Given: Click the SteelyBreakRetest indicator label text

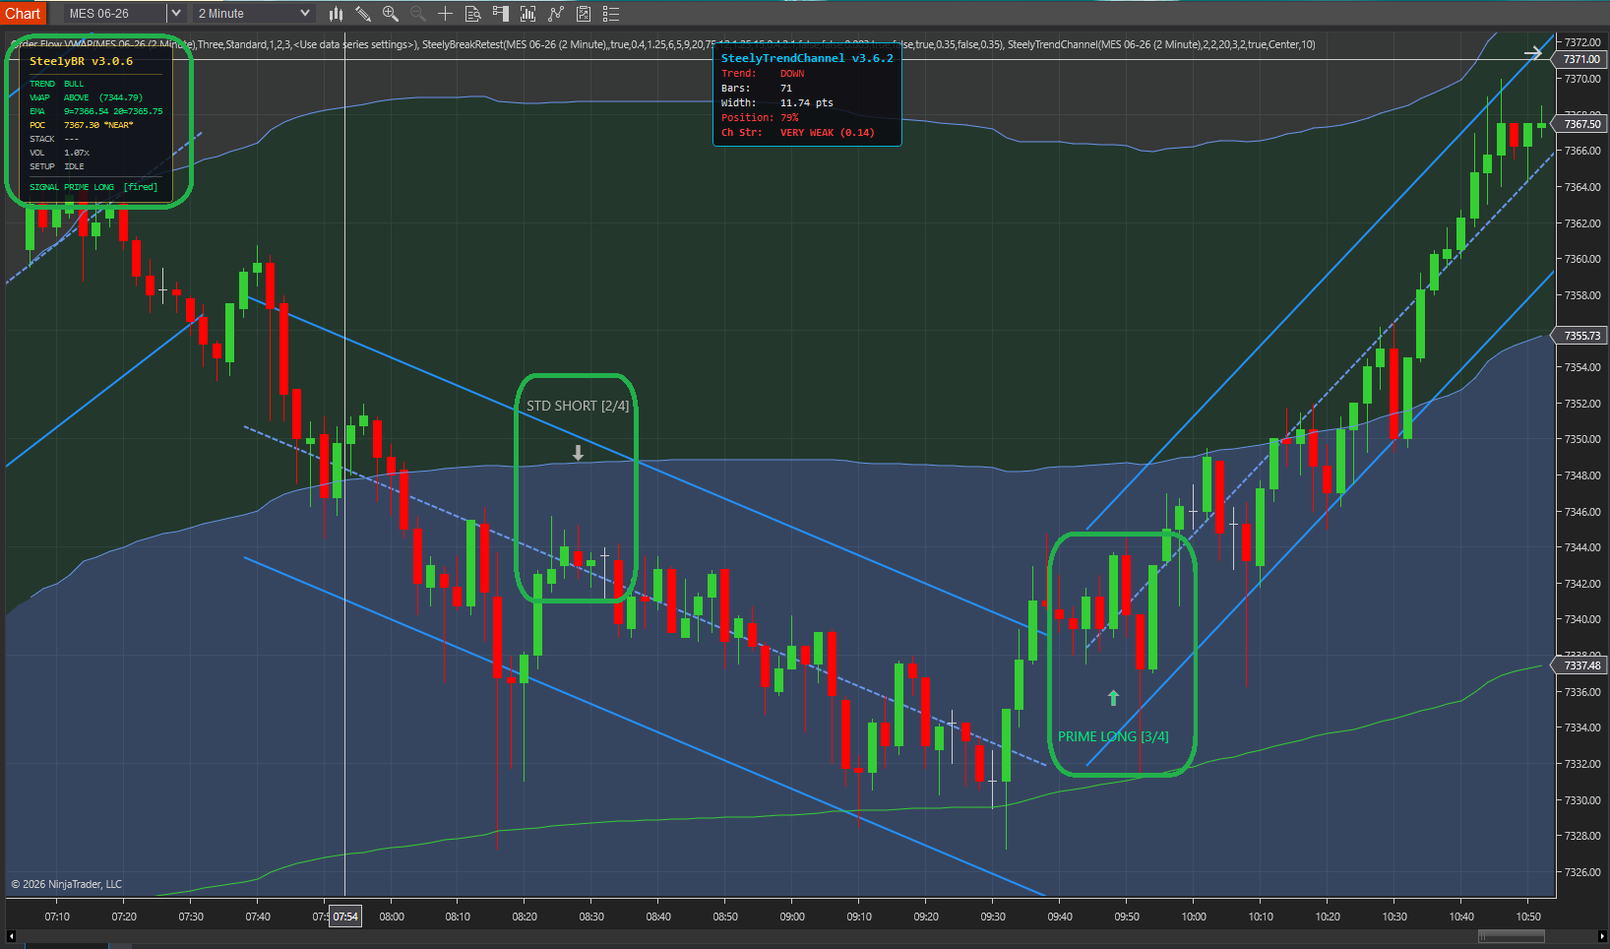Looking at the screenshot, I should [711, 44].
